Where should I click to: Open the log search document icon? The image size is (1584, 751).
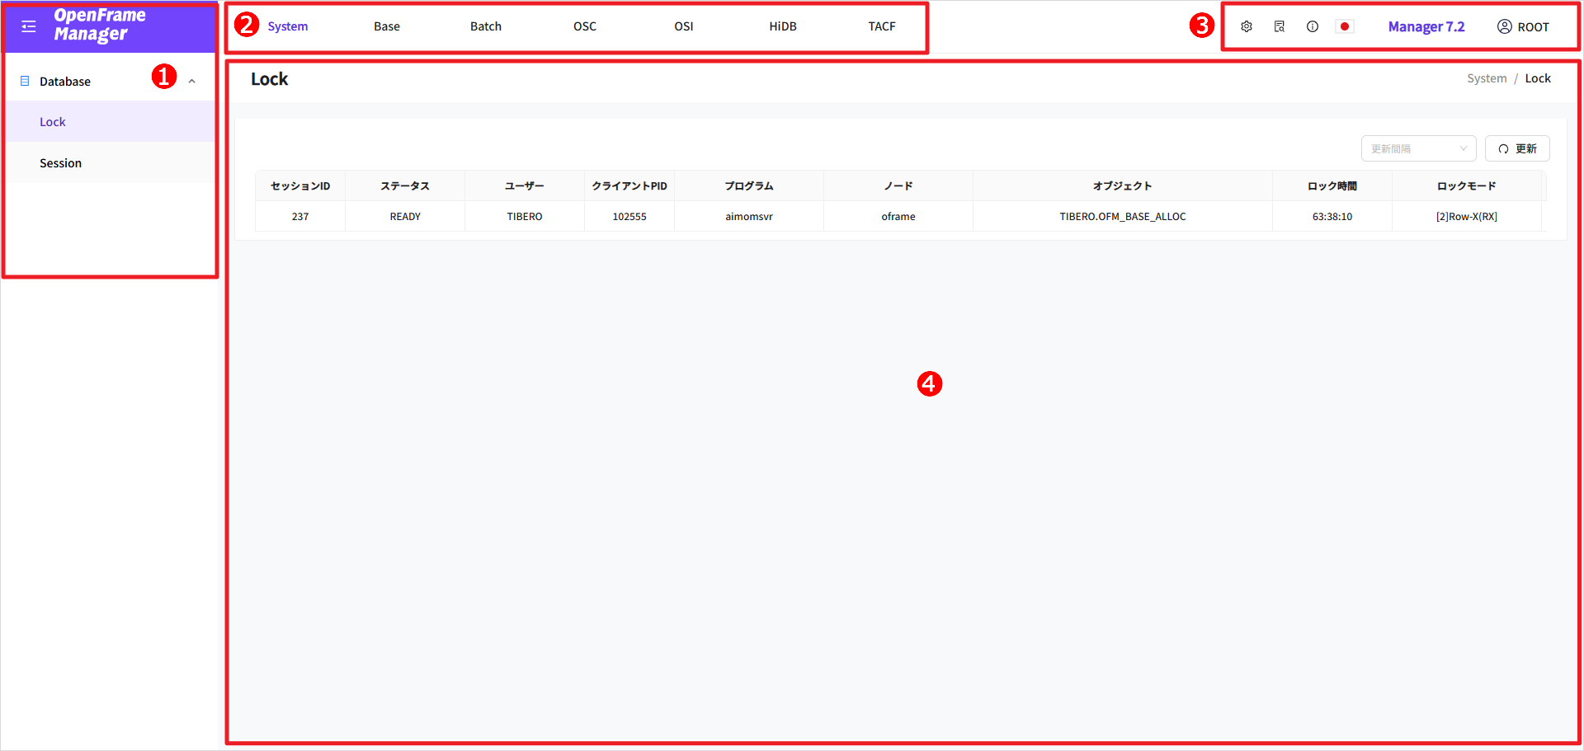pyautogui.click(x=1280, y=26)
